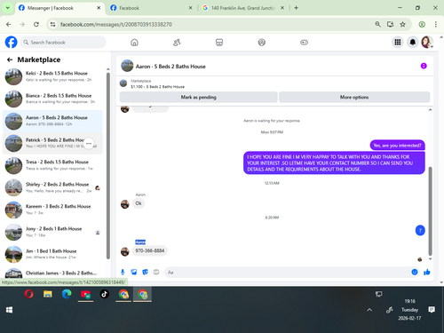
Task: Open the Chrome profile icon
Action: [422, 24]
